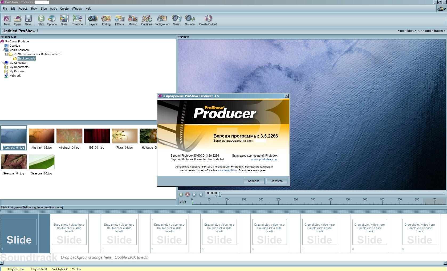Click the '73 files' status bar entry
This screenshot has width=447, height=271.
pyautogui.click(x=76, y=269)
